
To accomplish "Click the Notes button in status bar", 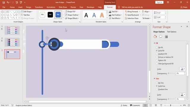I will point(124,105).
